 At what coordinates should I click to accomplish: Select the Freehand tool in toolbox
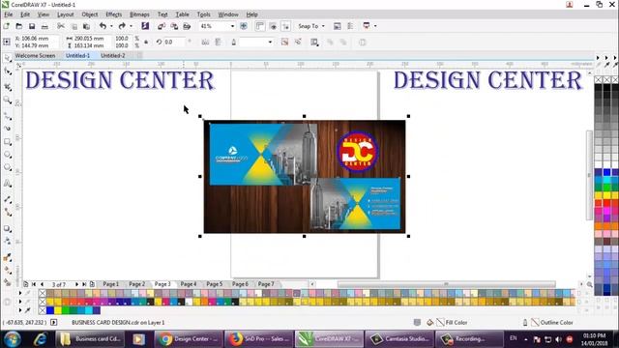click(7, 116)
